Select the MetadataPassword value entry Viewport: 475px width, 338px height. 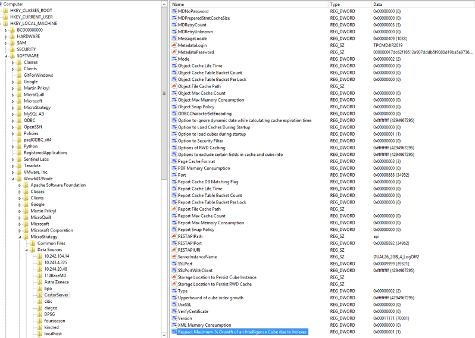coord(196,52)
